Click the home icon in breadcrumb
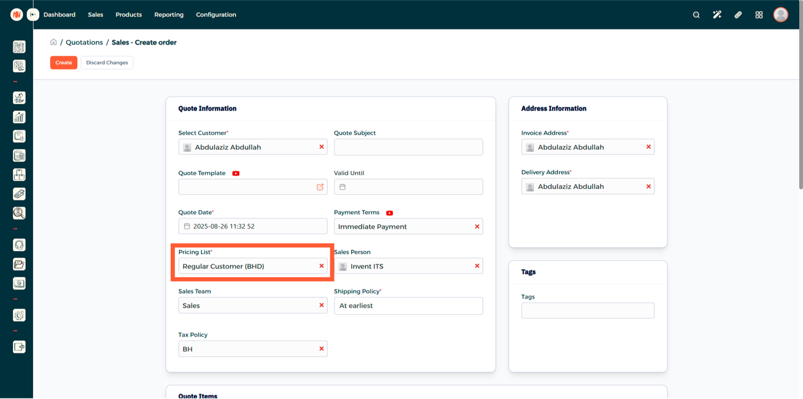This screenshot has width=803, height=399. (x=54, y=42)
